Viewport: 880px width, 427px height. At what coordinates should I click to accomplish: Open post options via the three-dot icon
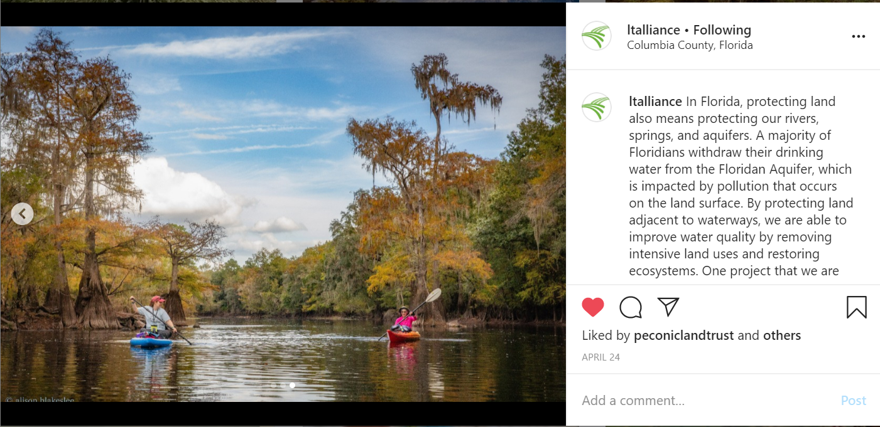point(858,36)
